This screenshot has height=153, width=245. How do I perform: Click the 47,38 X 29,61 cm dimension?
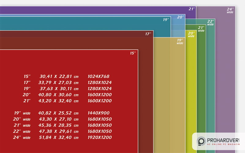[59, 131]
